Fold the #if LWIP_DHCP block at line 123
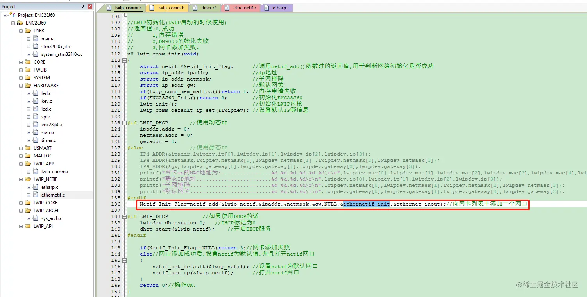587x297 pixels. coord(124,123)
